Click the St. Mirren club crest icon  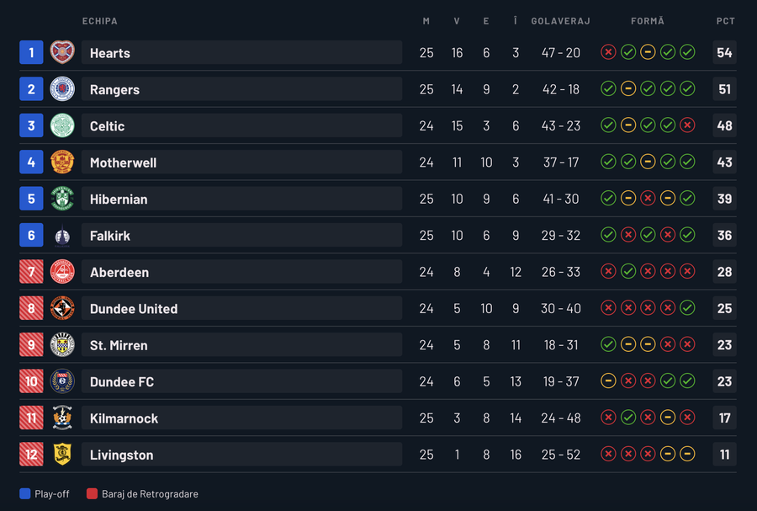point(62,345)
